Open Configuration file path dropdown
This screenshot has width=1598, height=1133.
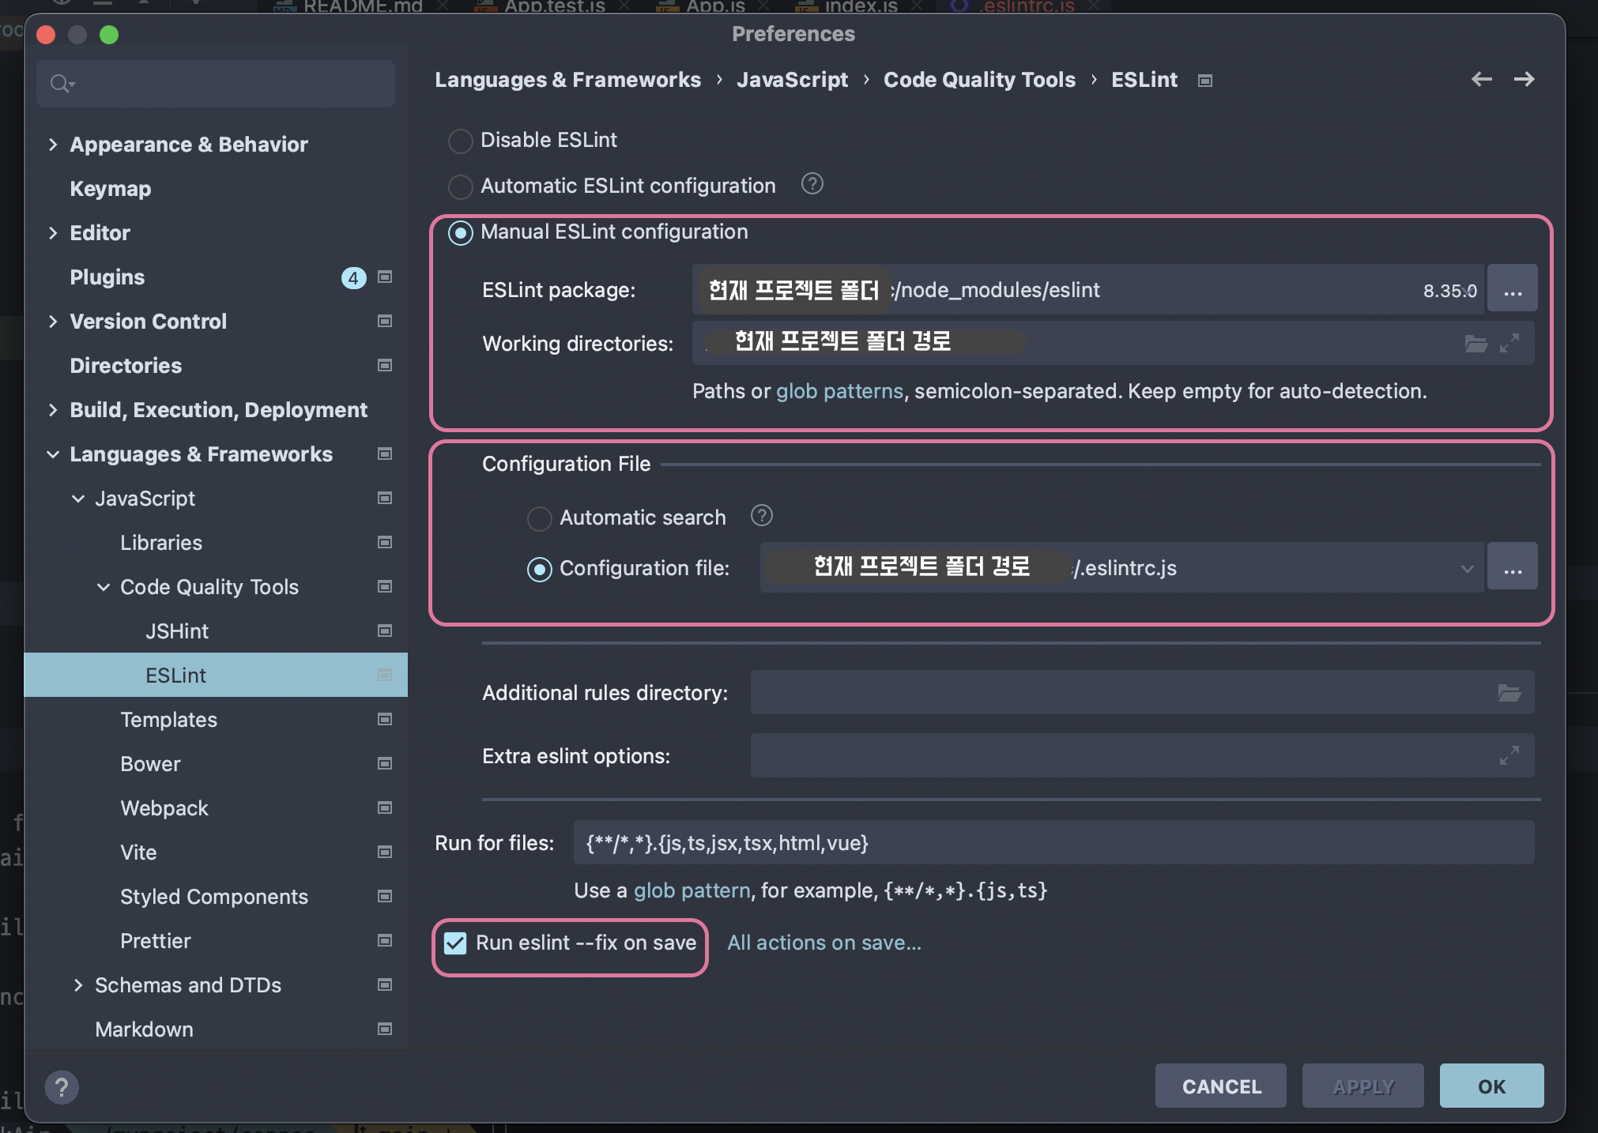[x=1467, y=568]
